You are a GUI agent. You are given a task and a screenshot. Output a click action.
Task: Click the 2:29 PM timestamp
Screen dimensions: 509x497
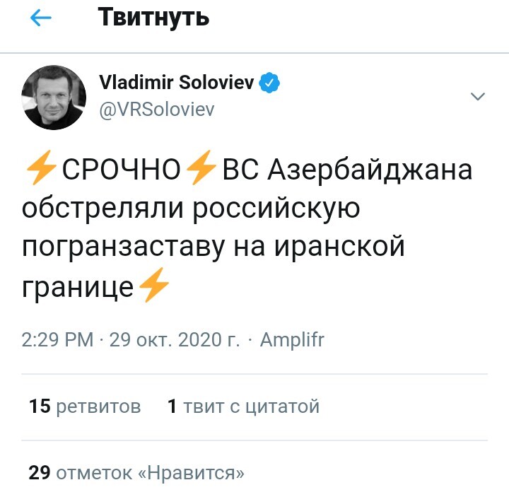(x=58, y=339)
